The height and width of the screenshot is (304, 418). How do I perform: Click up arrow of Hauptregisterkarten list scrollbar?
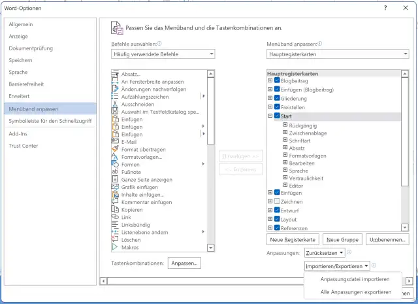pos(405,73)
